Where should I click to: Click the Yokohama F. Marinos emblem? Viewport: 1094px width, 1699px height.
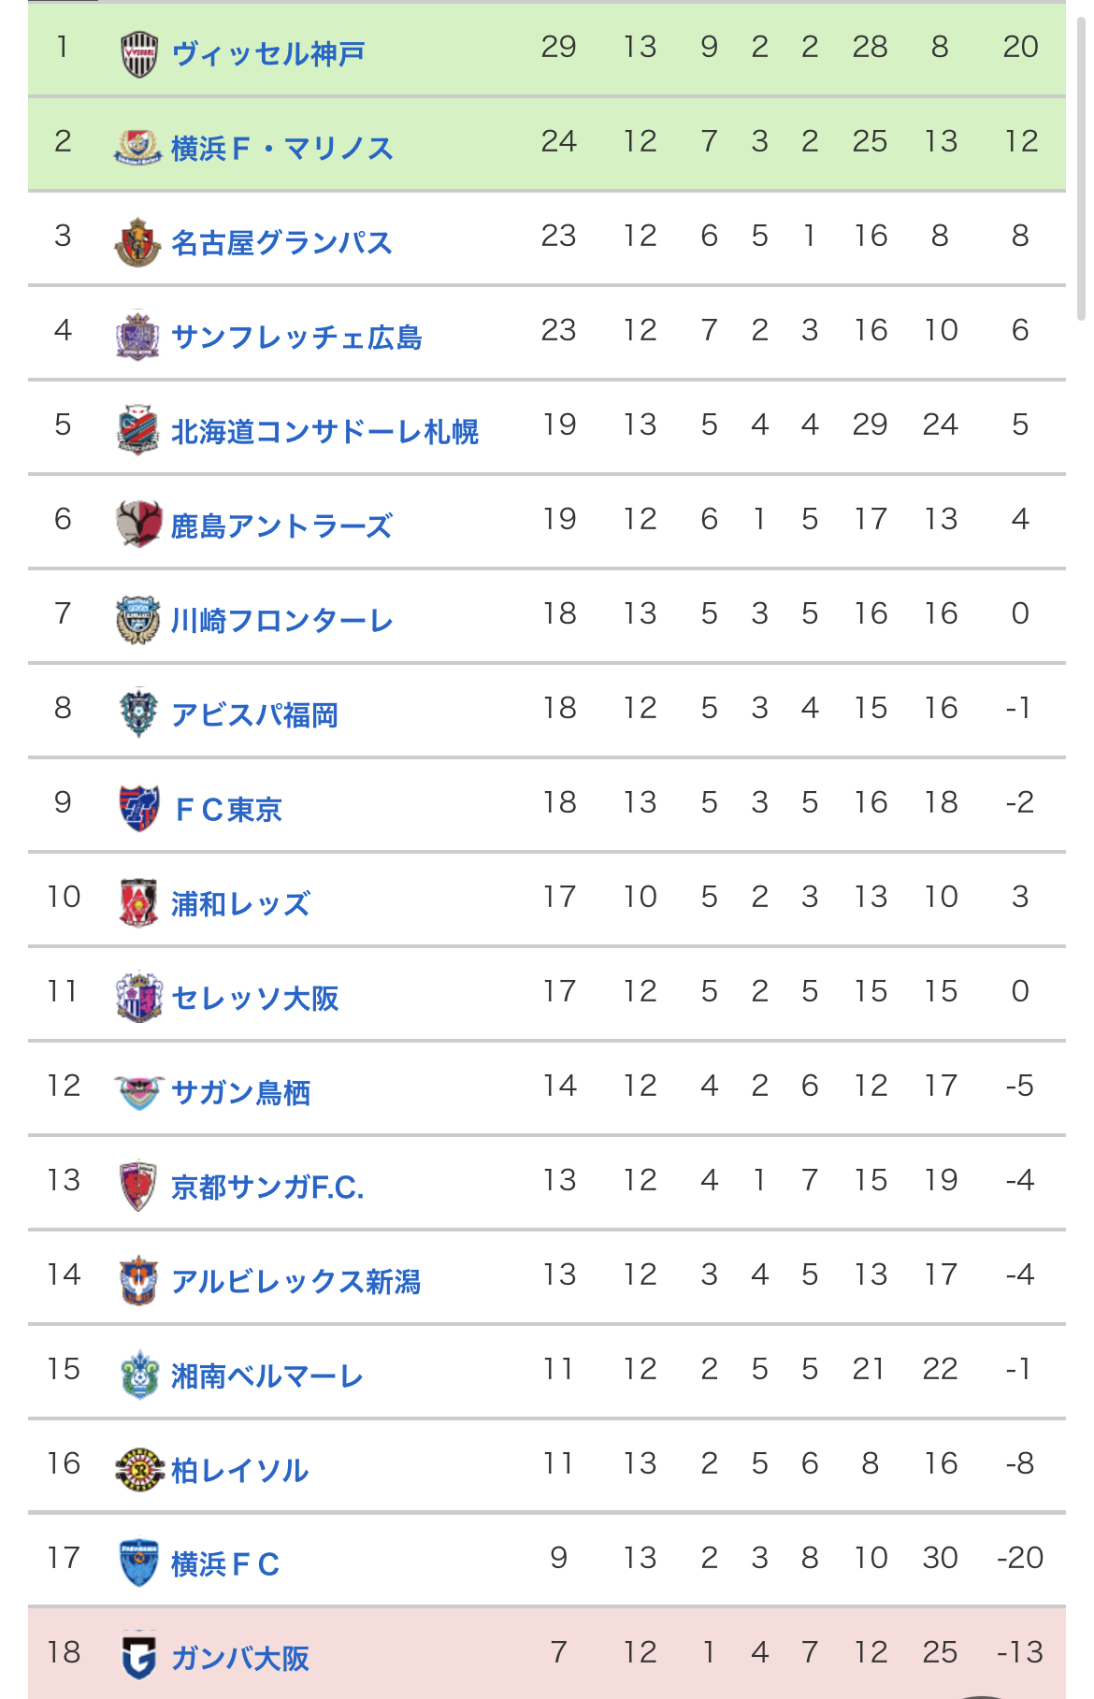pos(138,148)
